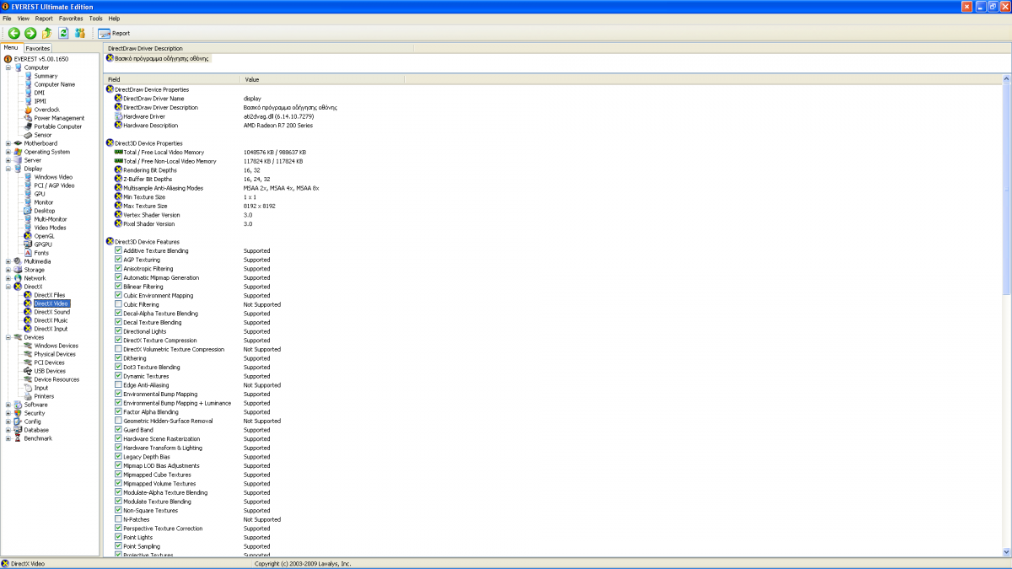Select the Sensor icon in the tree
The width and height of the screenshot is (1012, 569).
(x=28, y=135)
